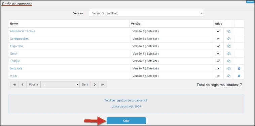
Task: Click the blue Criar button
Action: point(126,121)
